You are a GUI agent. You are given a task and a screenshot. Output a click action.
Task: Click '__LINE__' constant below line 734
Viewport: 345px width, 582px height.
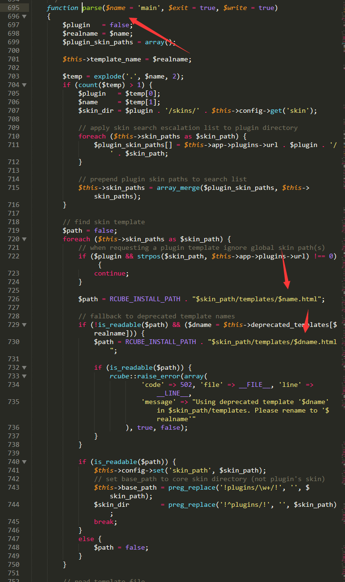pyautogui.click(x=172, y=393)
